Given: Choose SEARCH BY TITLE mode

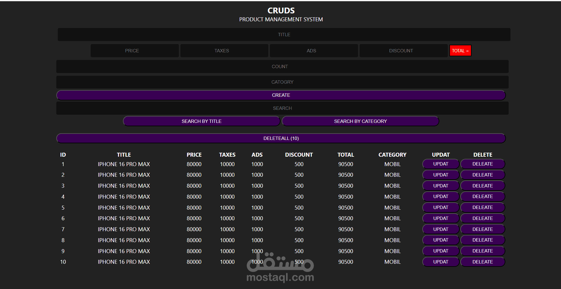Looking at the screenshot, I should point(201,121).
